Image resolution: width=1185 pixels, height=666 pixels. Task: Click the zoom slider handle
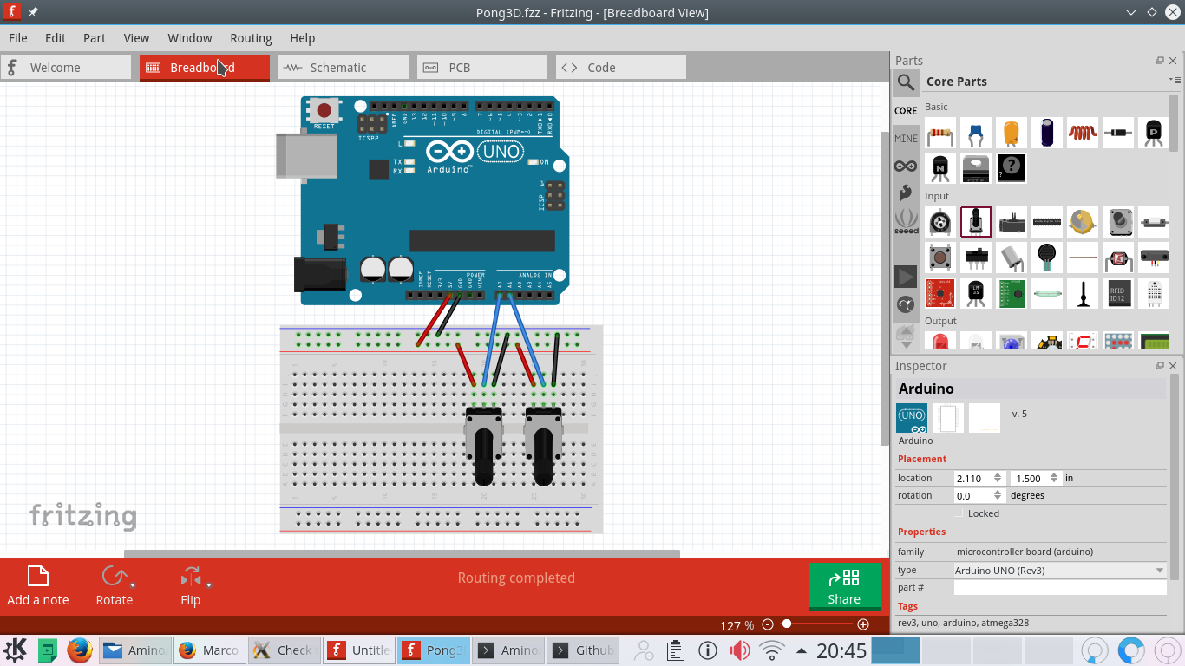pyautogui.click(x=787, y=624)
